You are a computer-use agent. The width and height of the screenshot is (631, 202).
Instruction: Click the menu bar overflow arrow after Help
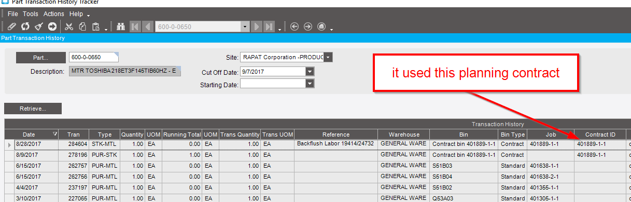click(x=89, y=16)
